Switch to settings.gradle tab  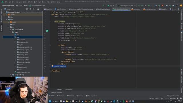tap(81, 9)
